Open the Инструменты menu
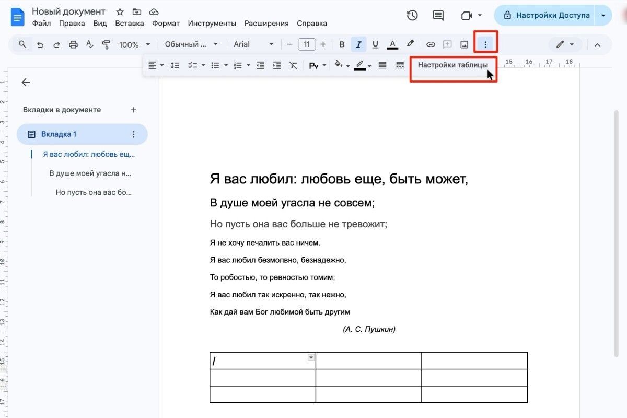 click(212, 24)
